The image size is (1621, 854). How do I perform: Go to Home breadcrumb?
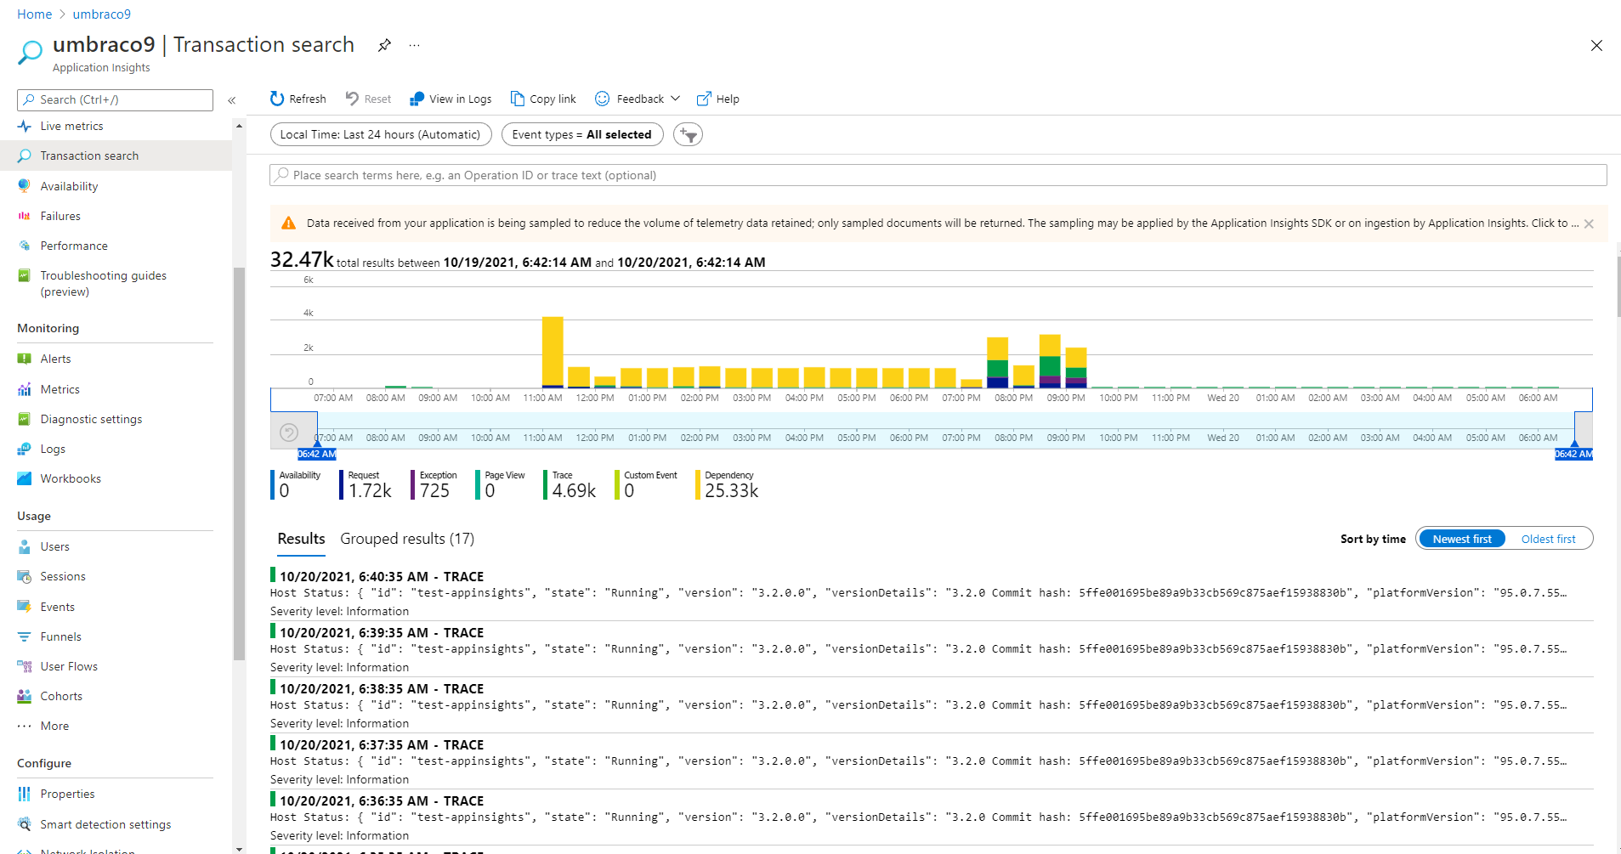pos(35,14)
